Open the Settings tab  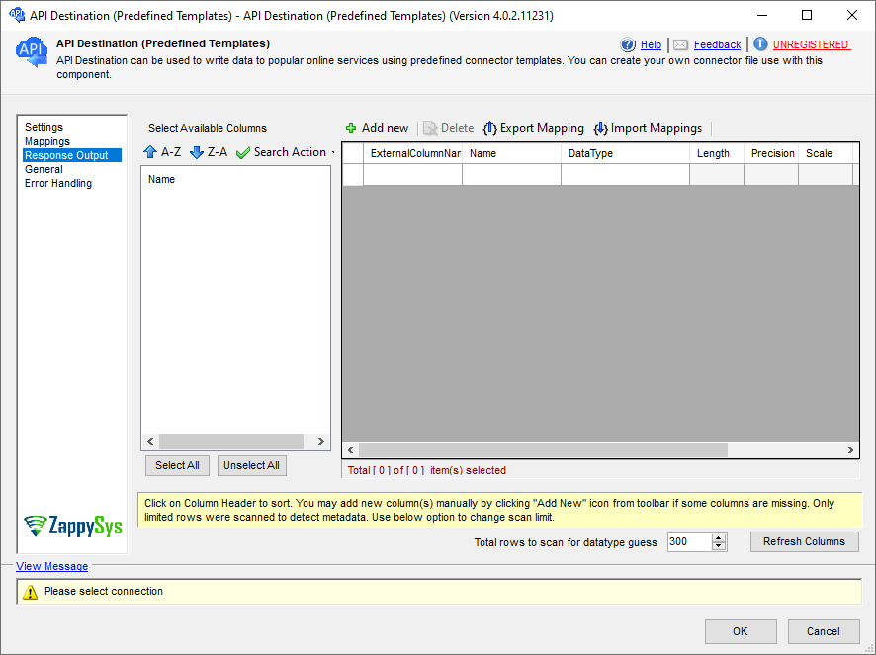coord(44,127)
